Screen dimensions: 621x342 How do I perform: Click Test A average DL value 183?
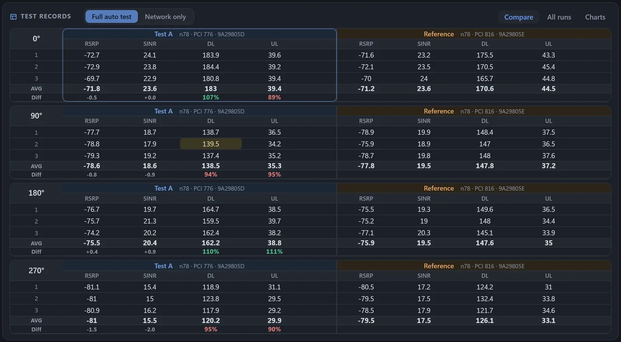tap(211, 89)
